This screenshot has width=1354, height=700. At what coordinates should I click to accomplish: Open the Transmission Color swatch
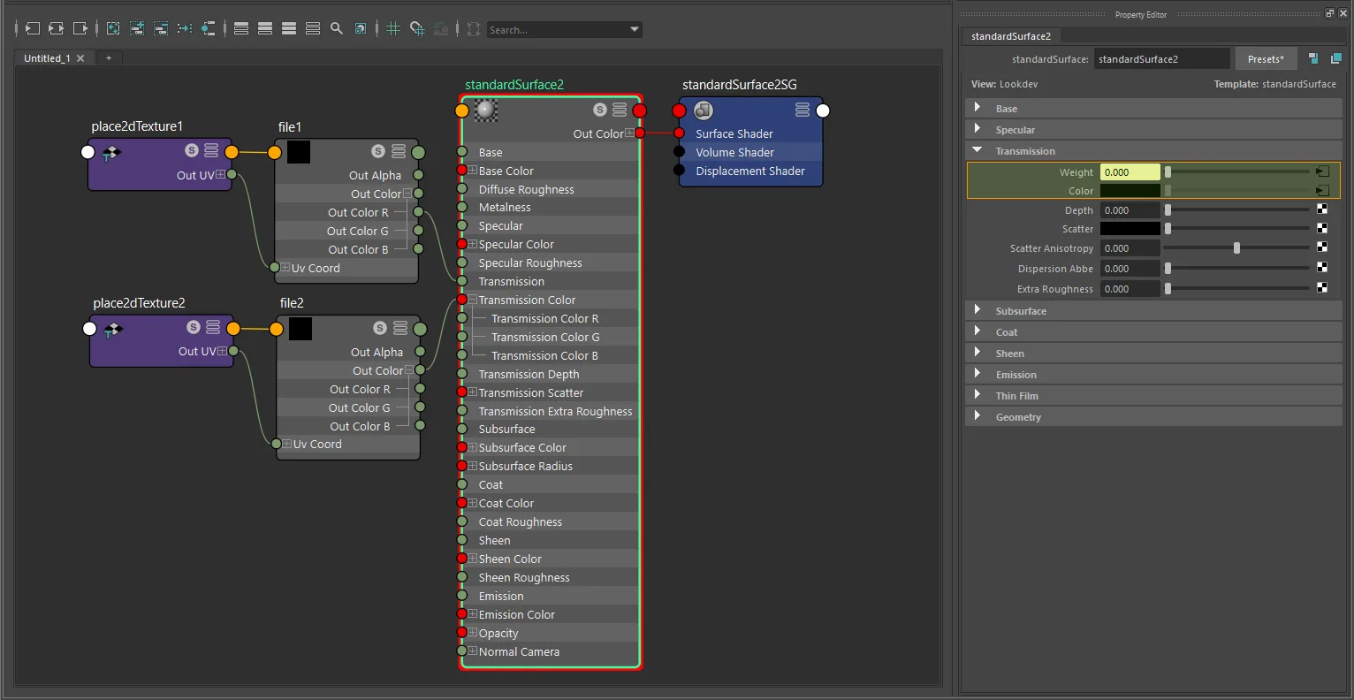[x=1130, y=191]
